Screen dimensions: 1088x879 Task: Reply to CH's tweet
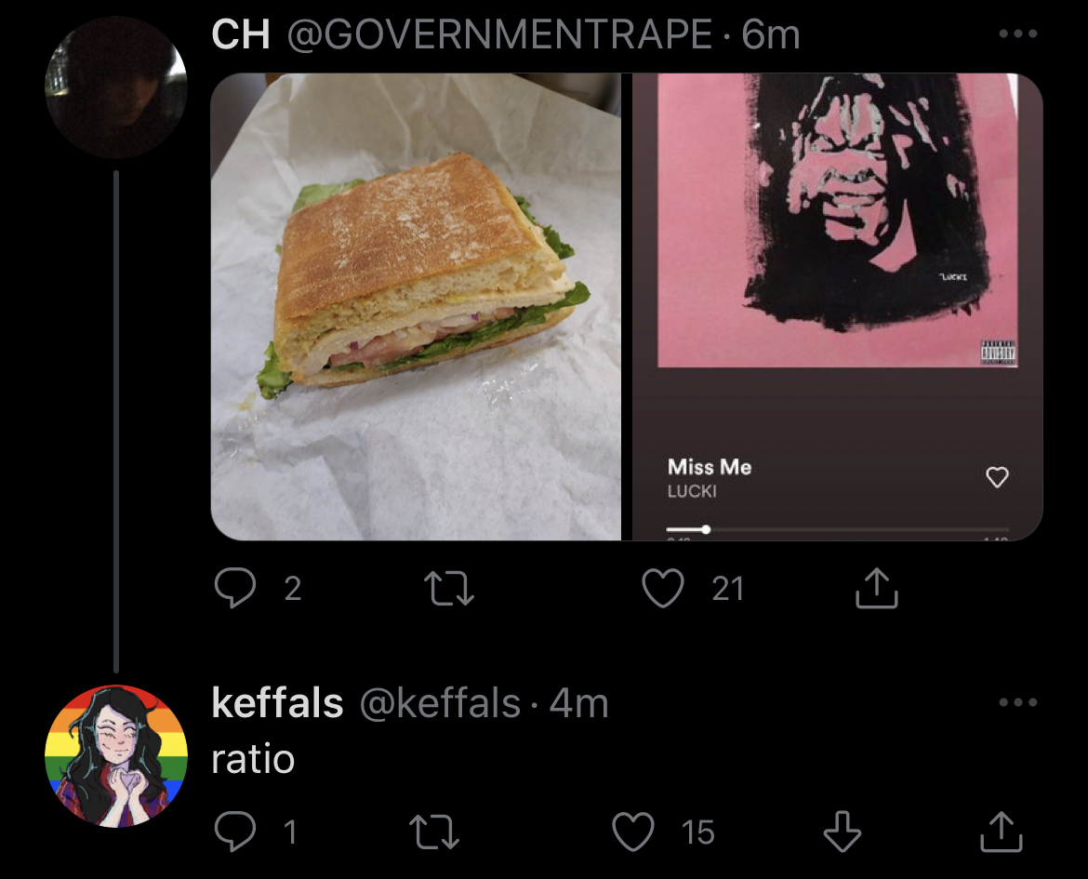[x=235, y=587]
